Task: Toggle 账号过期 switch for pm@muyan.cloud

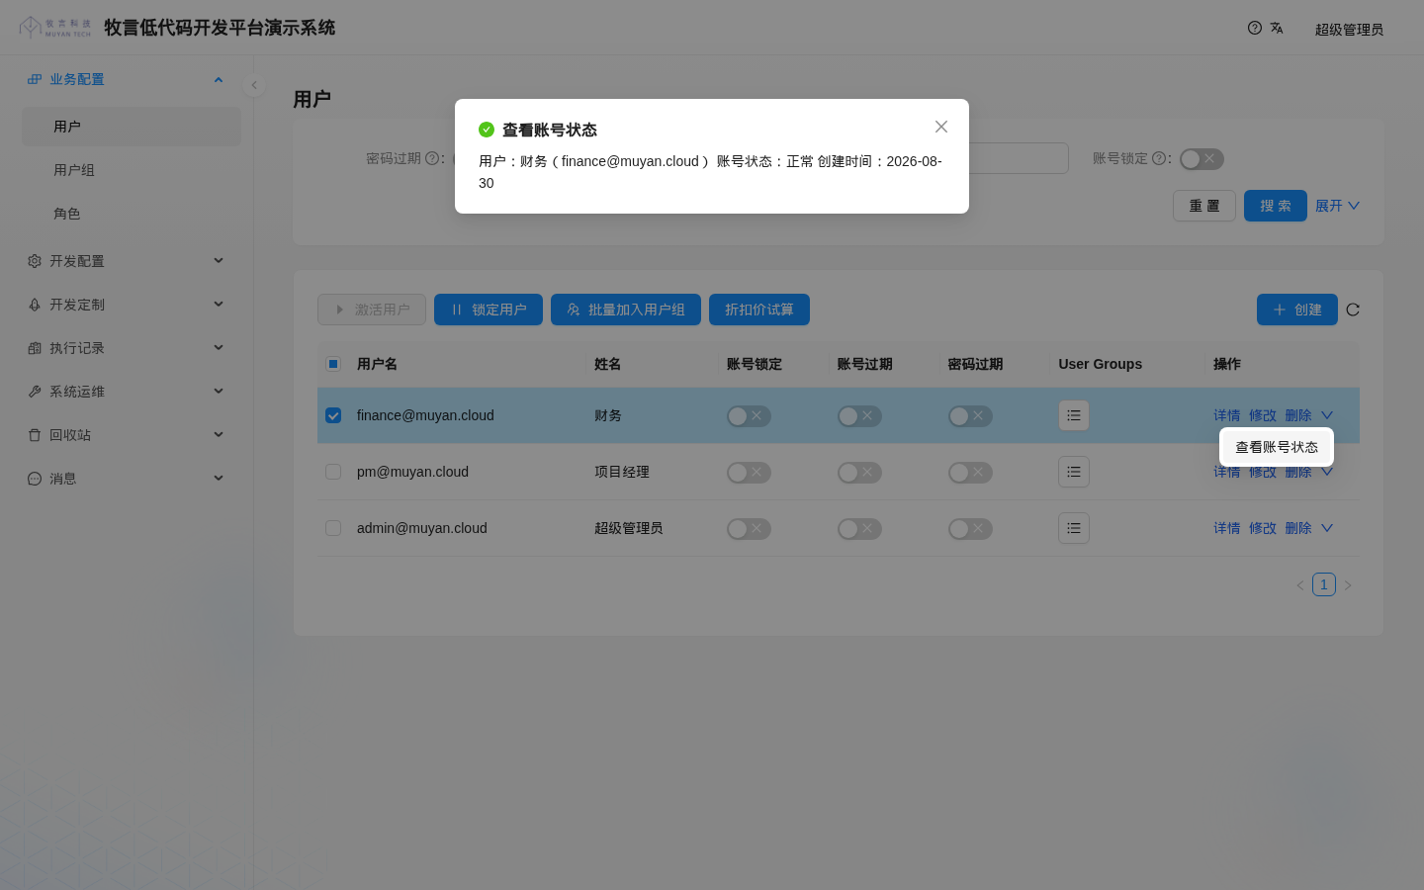Action: 859,473
